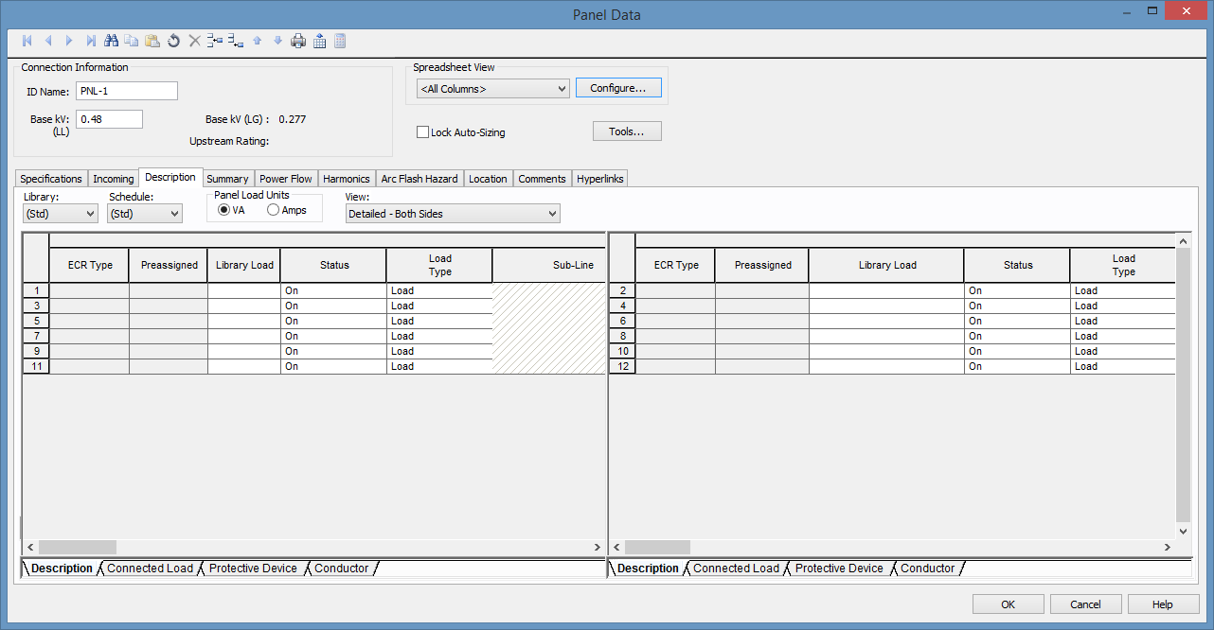
Task: Click the Delete X icon in toolbar
Action: click(x=194, y=41)
